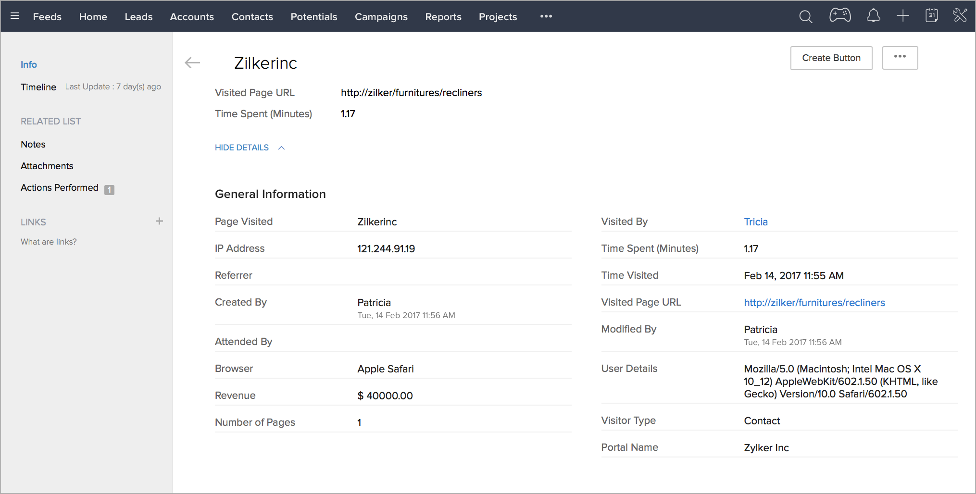Open the Tricia visitor link
The width and height of the screenshot is (976, 494).
756,222
